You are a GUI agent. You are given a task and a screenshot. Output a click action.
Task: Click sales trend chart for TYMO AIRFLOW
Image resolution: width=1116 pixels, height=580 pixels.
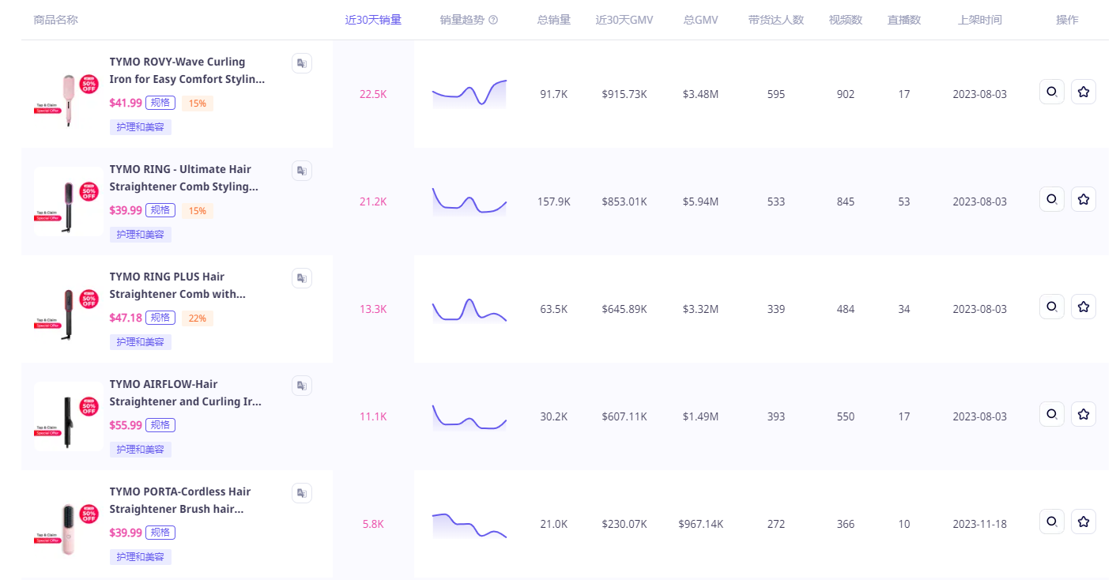click(469, 416)
